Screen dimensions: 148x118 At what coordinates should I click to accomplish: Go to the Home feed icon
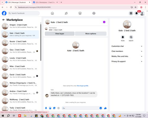pyautogui.click(x=52, y=13)
